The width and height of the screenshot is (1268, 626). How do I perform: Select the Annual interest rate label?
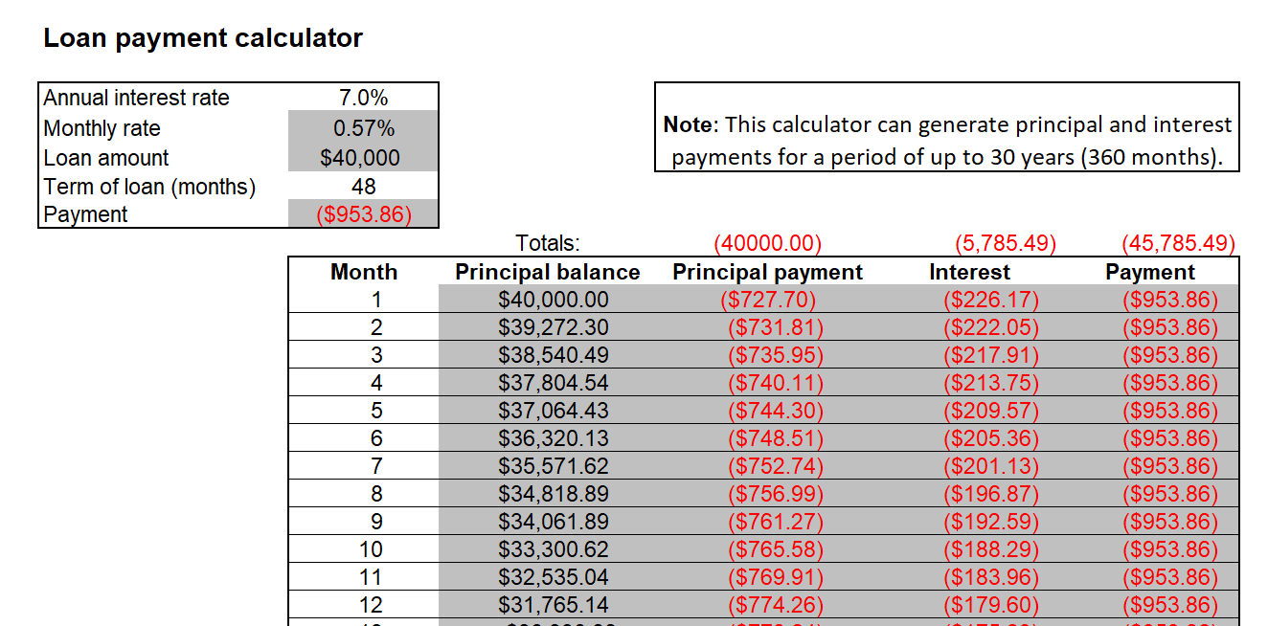pos(137,98)
